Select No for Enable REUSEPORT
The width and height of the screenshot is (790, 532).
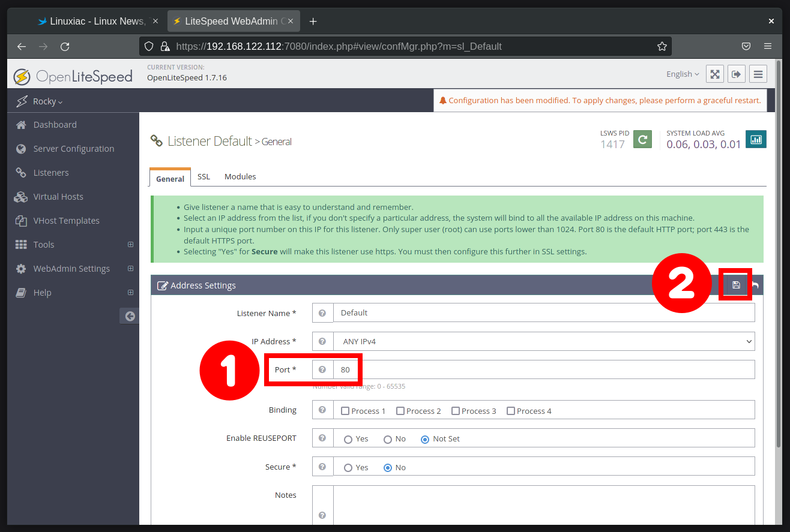[x=388, y=439]
